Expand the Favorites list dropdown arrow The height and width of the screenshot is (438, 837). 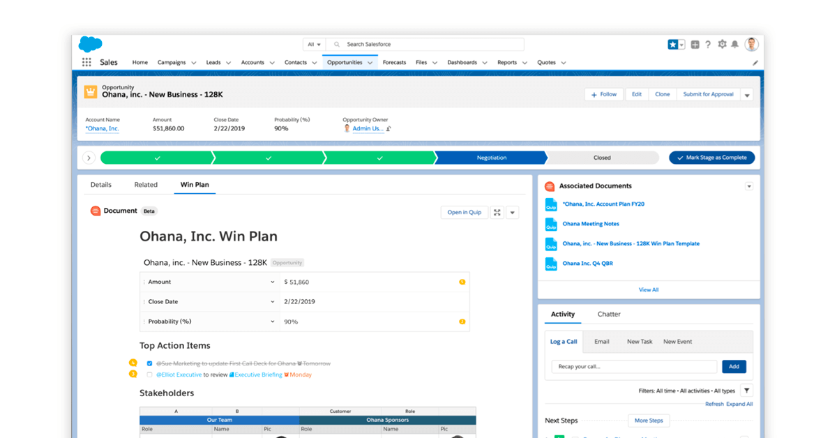point(681,44)
